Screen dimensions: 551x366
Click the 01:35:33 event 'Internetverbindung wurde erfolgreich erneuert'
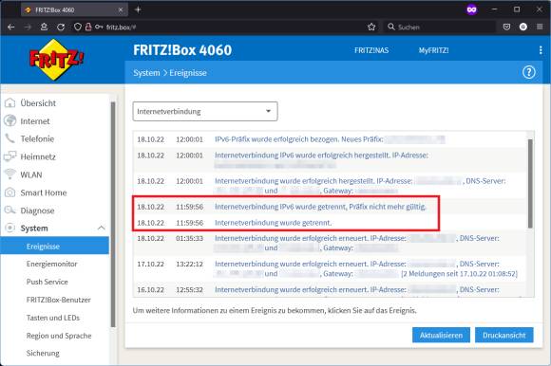click(x=330, y=243)
